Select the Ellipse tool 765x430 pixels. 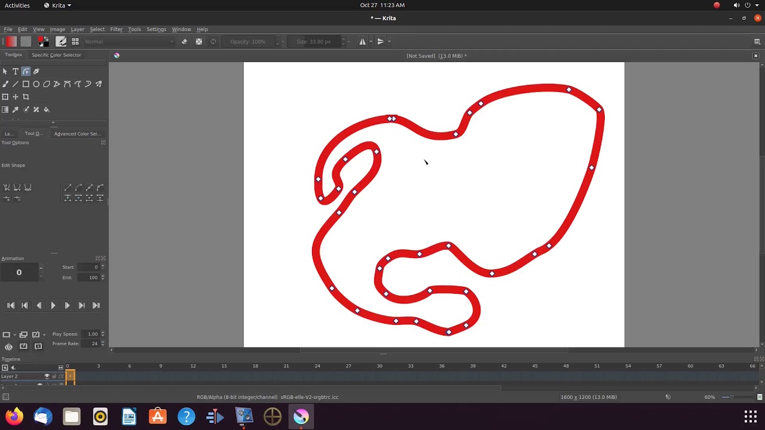36,84
